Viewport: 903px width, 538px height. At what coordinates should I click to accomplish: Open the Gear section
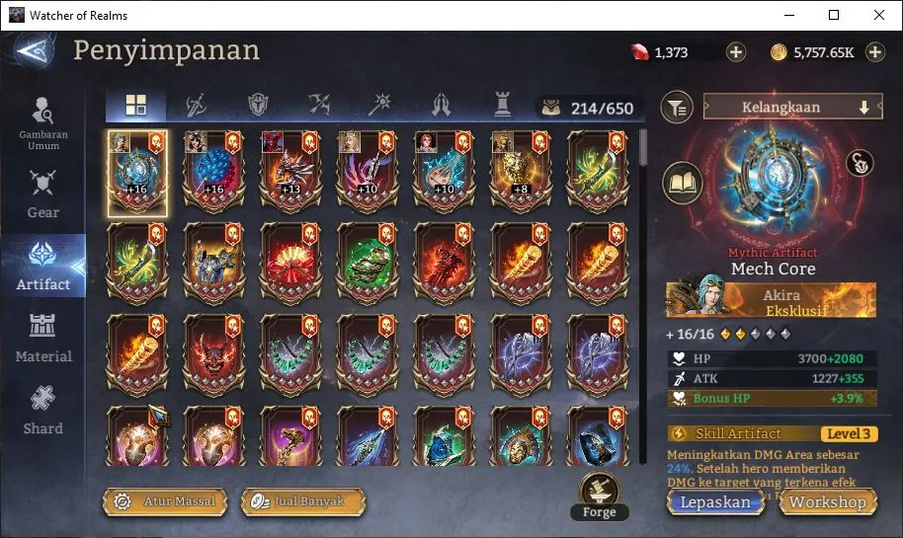point(43,194)
